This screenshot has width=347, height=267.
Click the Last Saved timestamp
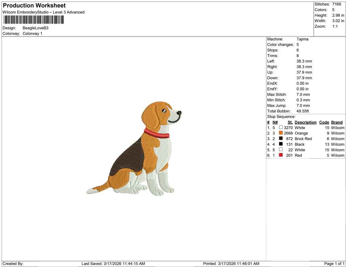coord(113,263)
